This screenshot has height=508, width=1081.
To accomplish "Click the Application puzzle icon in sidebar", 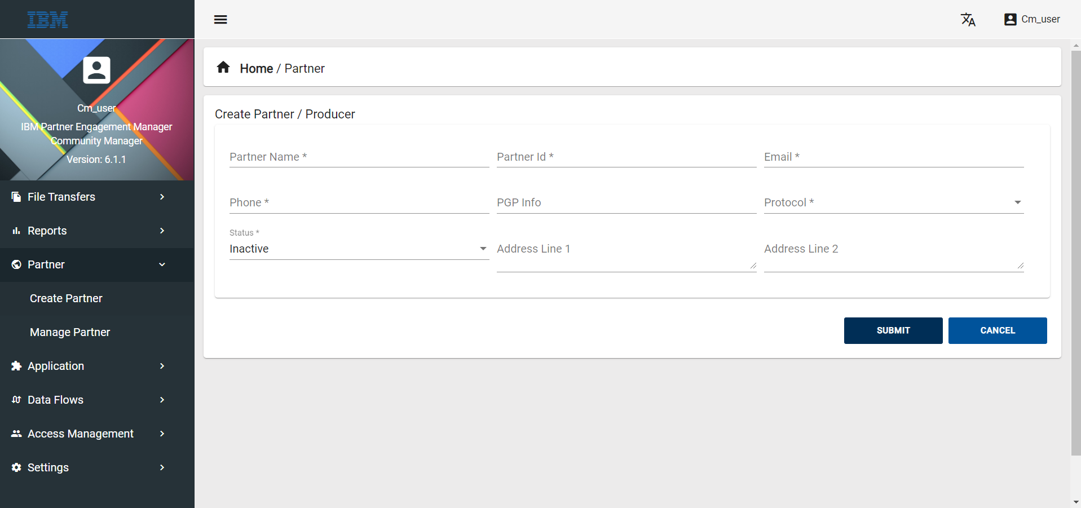I will coord(16,366).
